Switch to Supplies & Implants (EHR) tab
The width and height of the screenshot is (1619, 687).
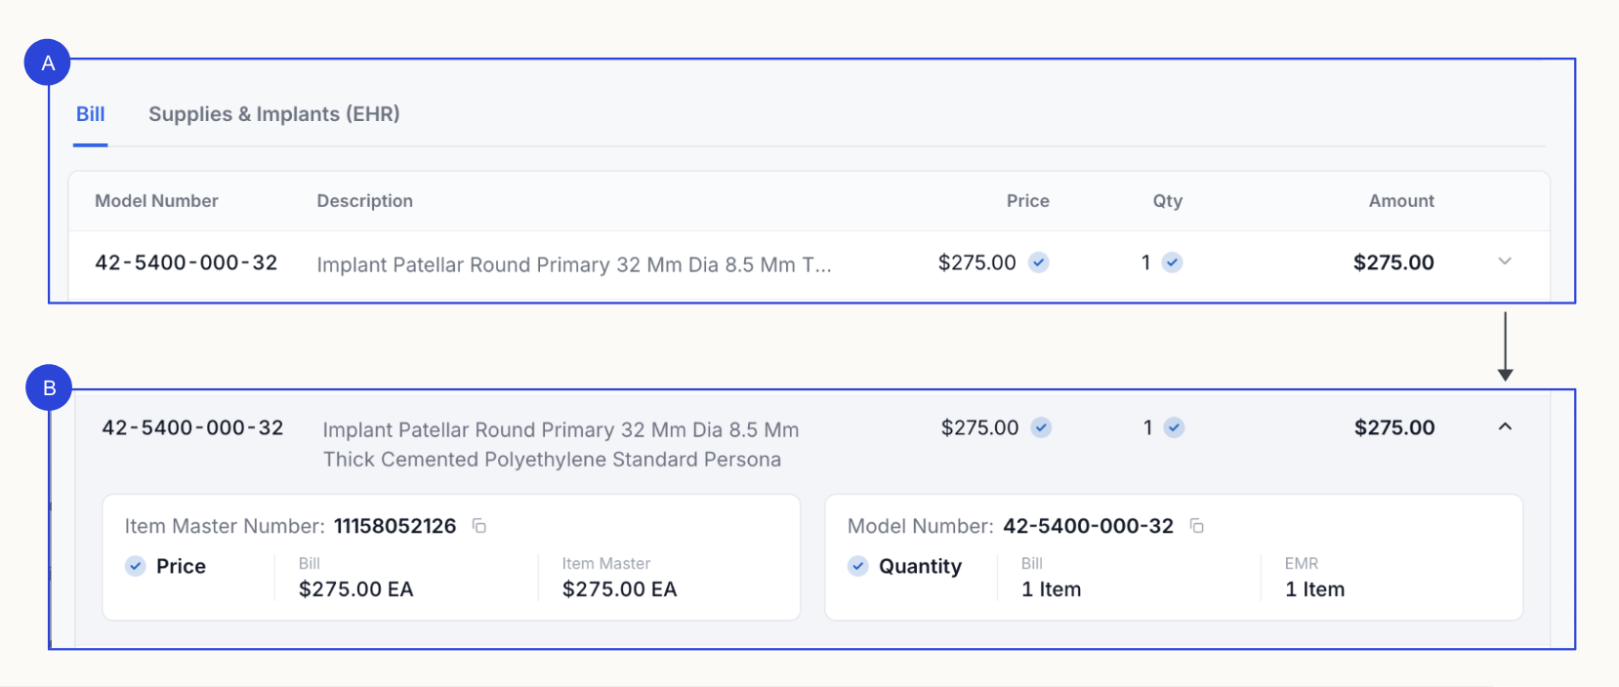pyautogui.click(x=274, y=114)
